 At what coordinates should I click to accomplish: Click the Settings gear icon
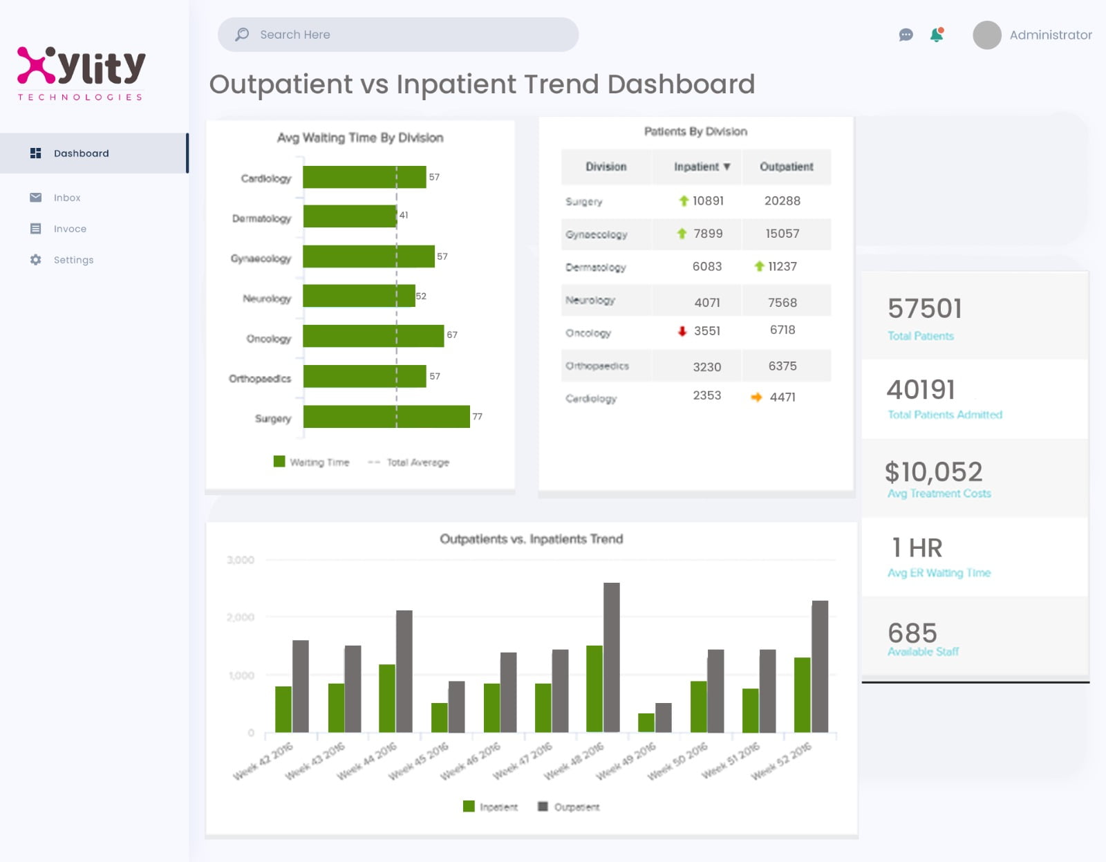click(x=36, y=260)
